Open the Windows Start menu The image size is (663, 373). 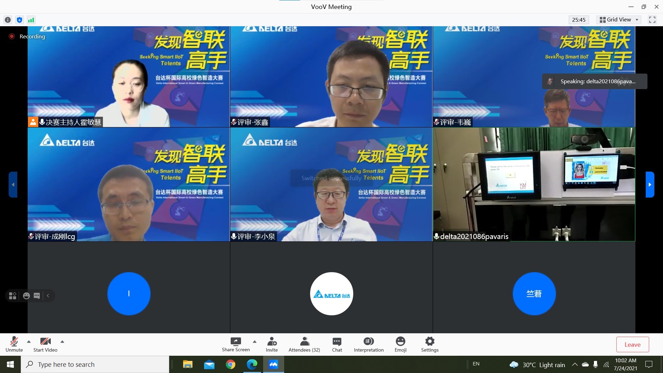click(10, 364)
